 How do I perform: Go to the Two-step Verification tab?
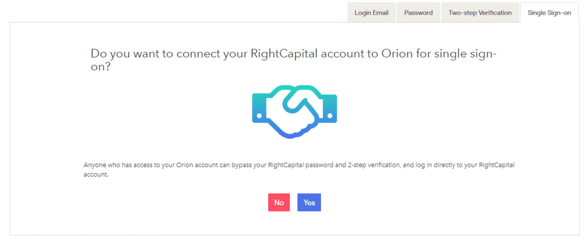click(480, 13)
